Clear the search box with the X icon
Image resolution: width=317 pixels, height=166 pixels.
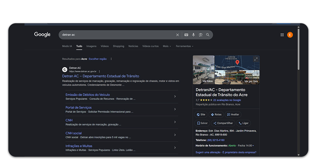pyautogui.click(x=177, y=35)
